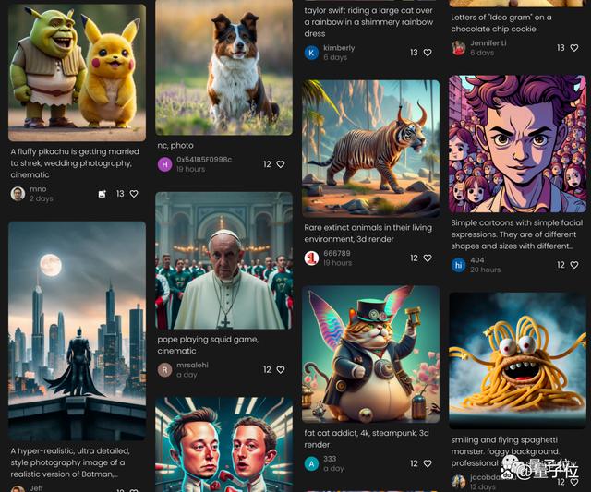Open Jennifer Li's profile avatar

pos(458,48)
